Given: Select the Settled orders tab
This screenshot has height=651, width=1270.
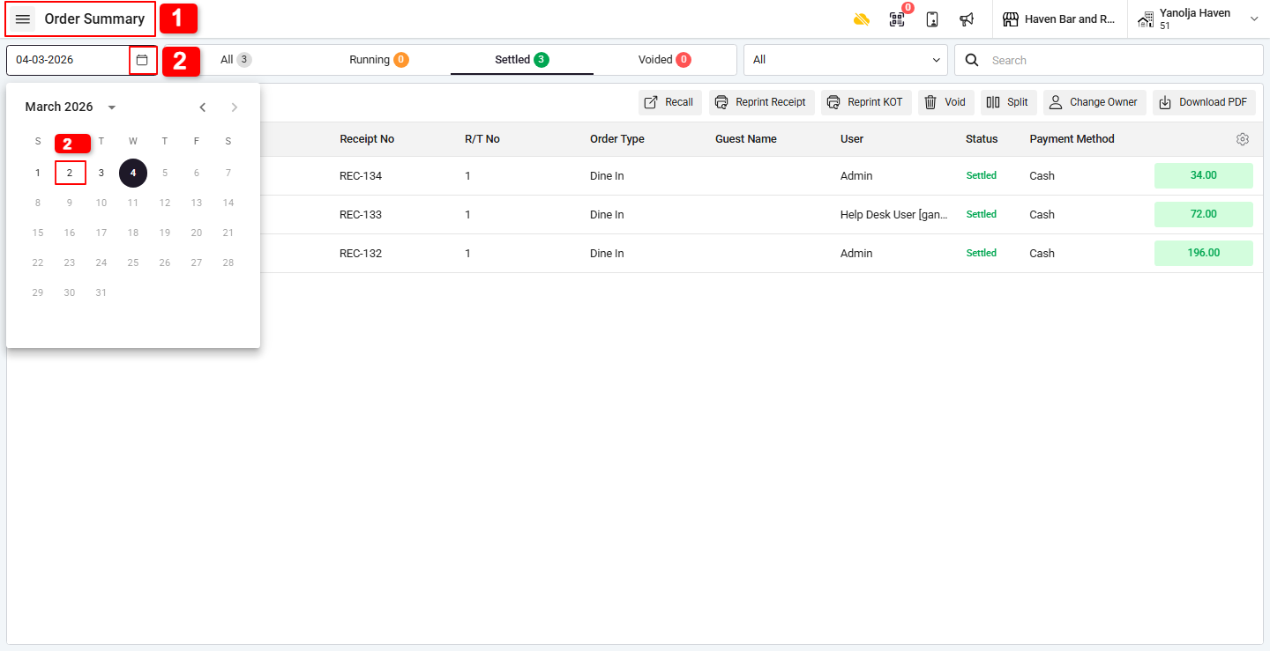Looking at the screenshot, I should [x=521, y=60].
